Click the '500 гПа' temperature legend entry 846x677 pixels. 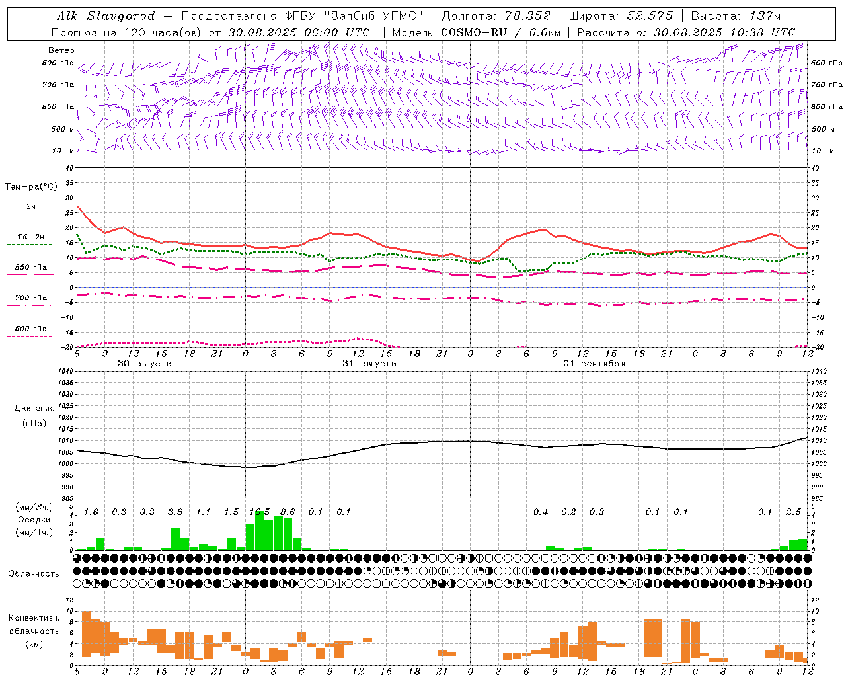point(31,329)
